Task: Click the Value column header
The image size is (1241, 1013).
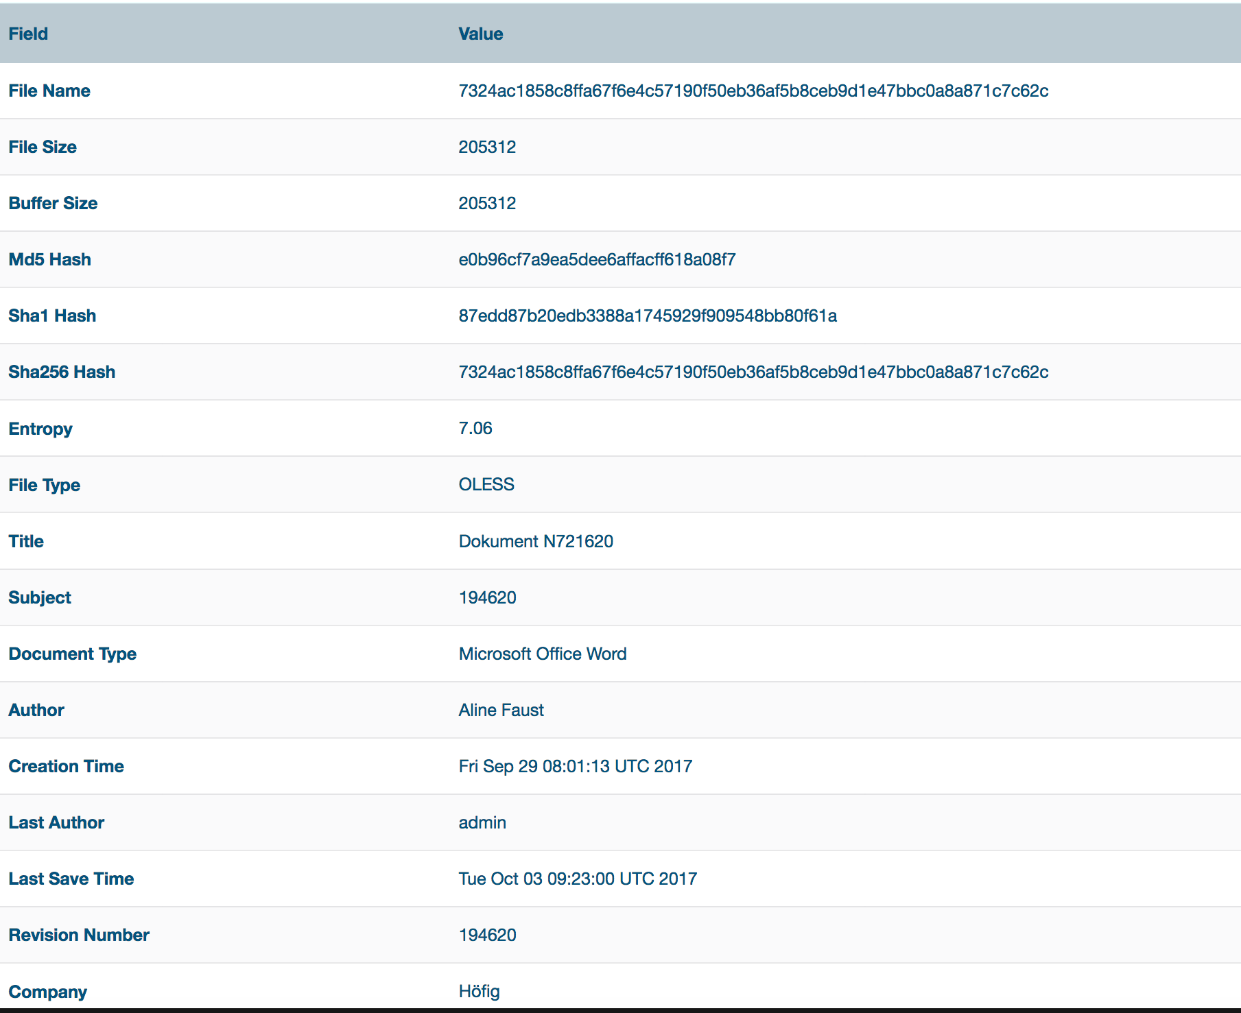Action: (x=480, y=34)
